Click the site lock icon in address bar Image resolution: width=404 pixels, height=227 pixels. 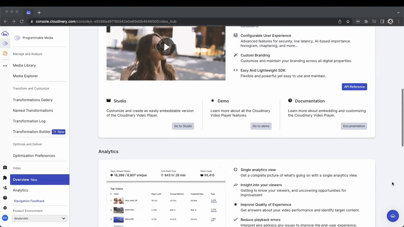(32, 22)
